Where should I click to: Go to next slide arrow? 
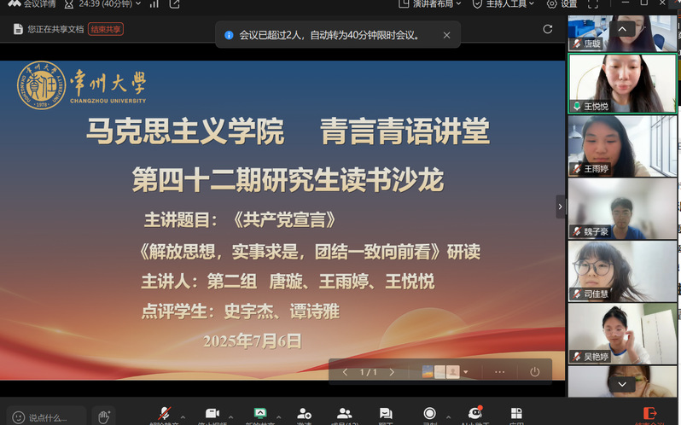[392, 372]
